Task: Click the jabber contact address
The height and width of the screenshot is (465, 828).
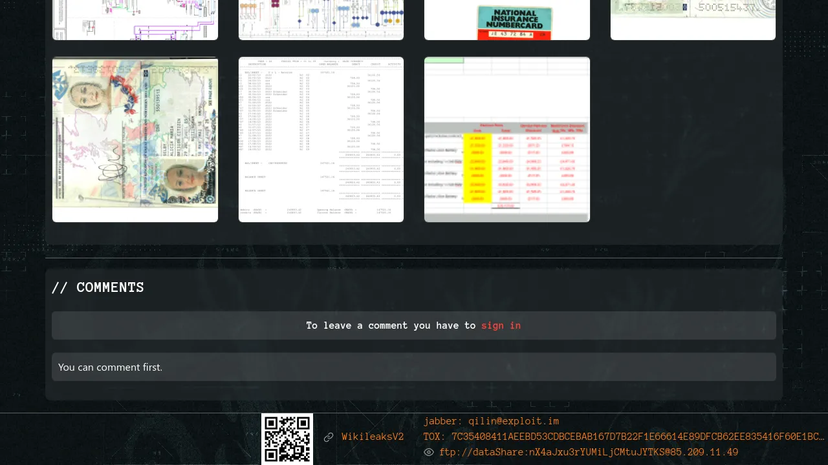Action: point(491,421)
